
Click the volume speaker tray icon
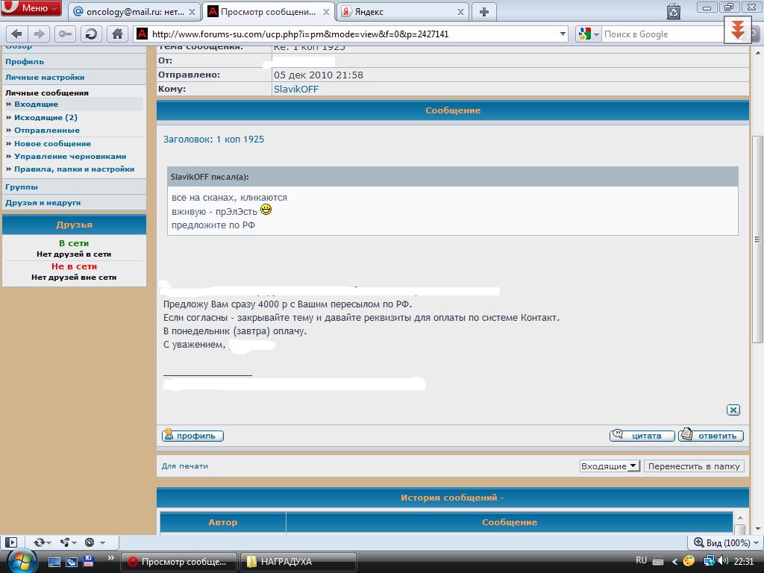pos(722,561)
